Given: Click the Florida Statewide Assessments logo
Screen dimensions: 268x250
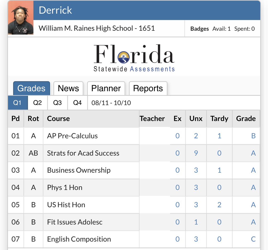Looking at the screenshot, I should (x=133, y=58).
